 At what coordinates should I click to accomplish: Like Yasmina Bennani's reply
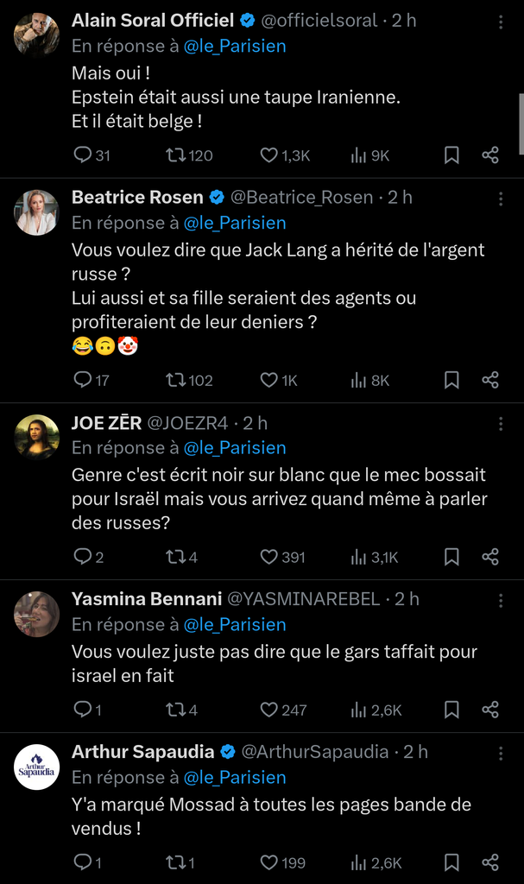(269, 710)
